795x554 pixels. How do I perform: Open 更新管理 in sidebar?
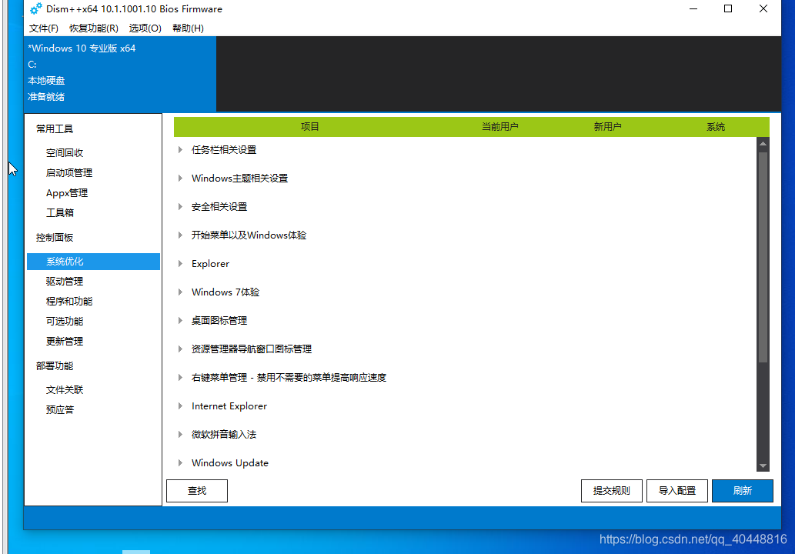point(65,342)
